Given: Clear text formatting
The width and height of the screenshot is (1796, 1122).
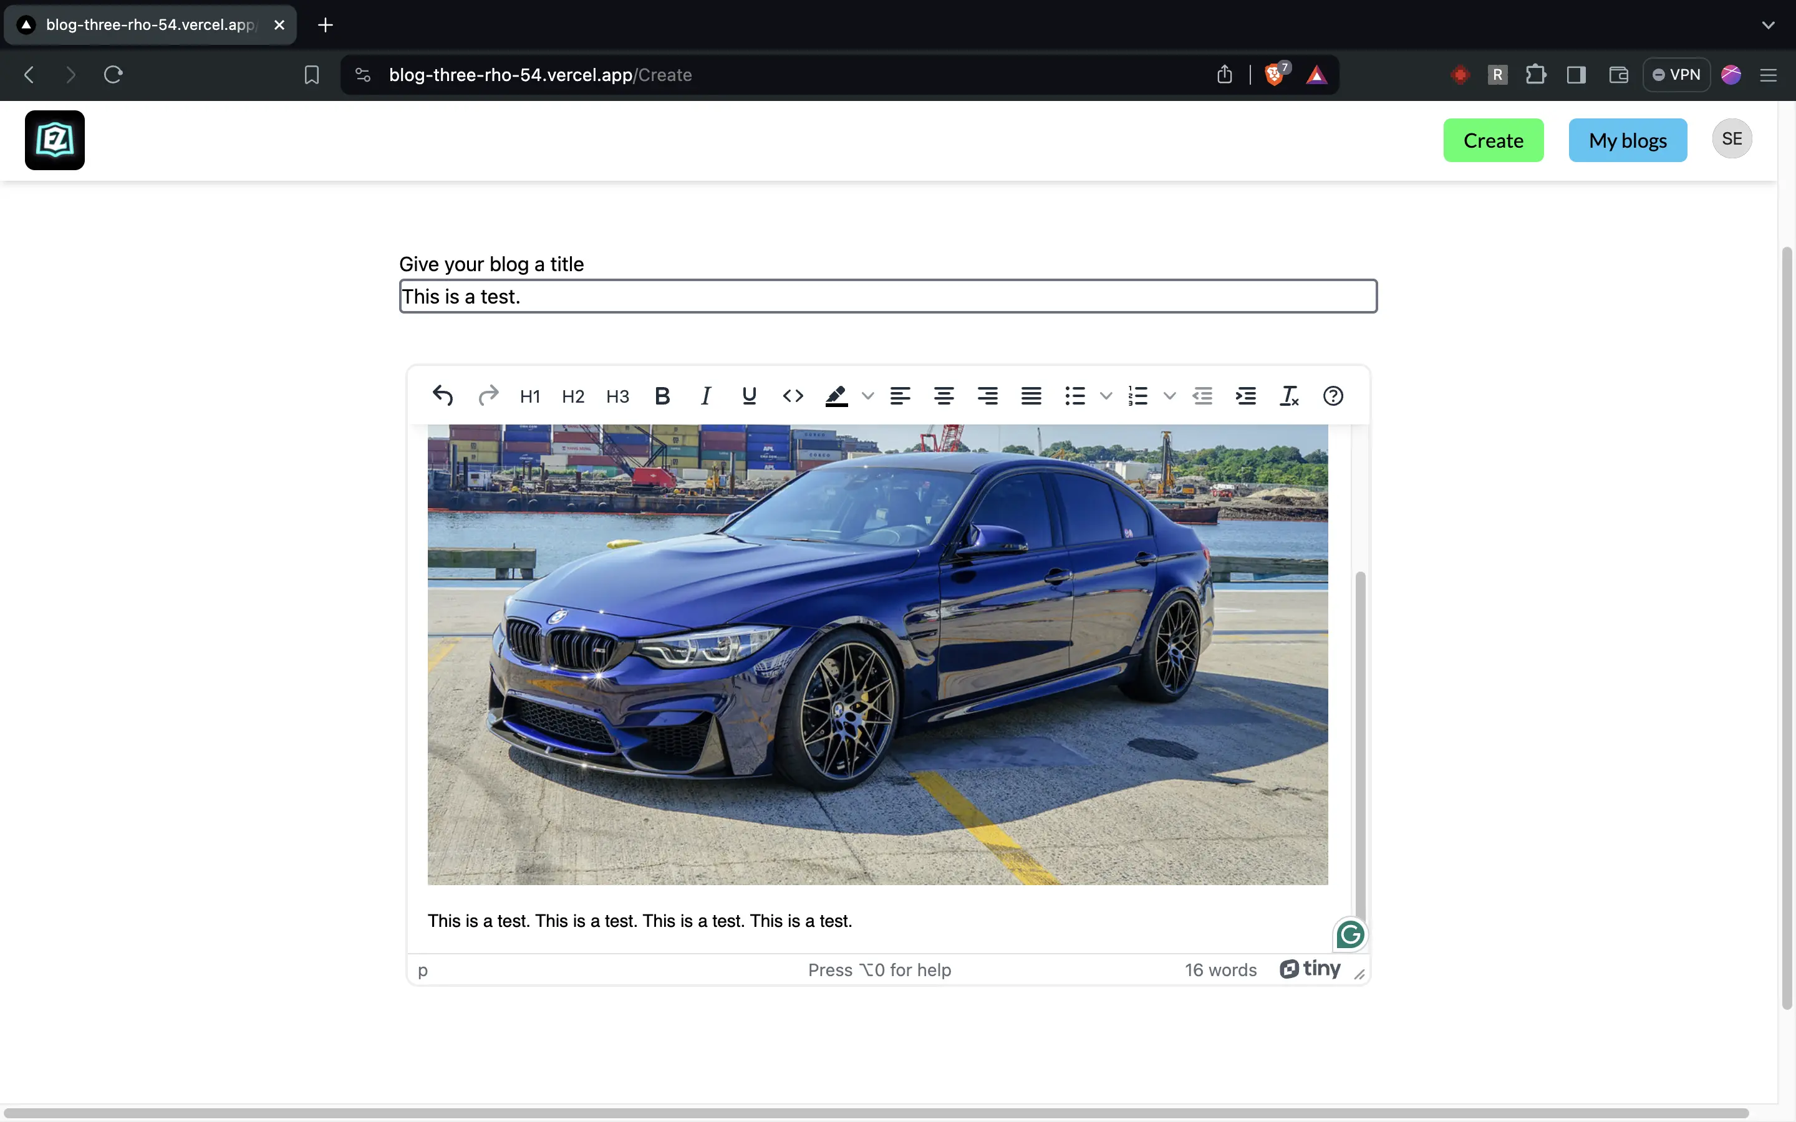Looking at the screenshot, I should click(1289, 396).
